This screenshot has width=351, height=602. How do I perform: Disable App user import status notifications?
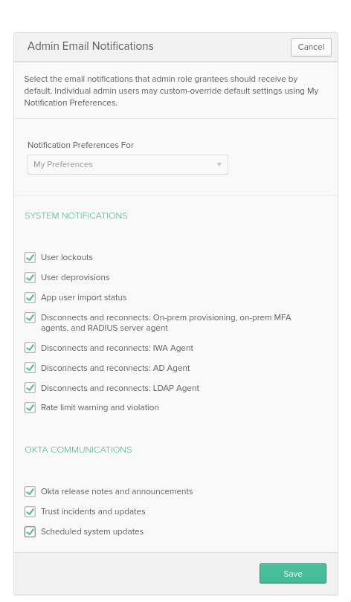pyautogui.click(x=30, y=297)
